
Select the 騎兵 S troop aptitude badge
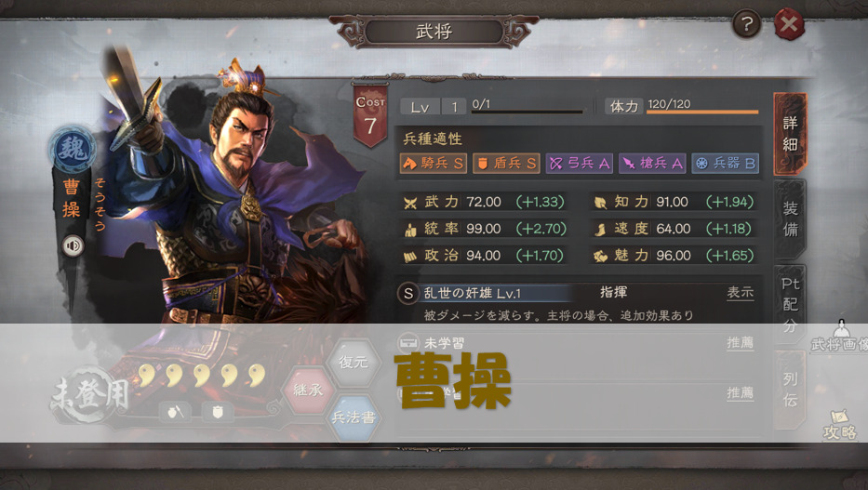433,163
